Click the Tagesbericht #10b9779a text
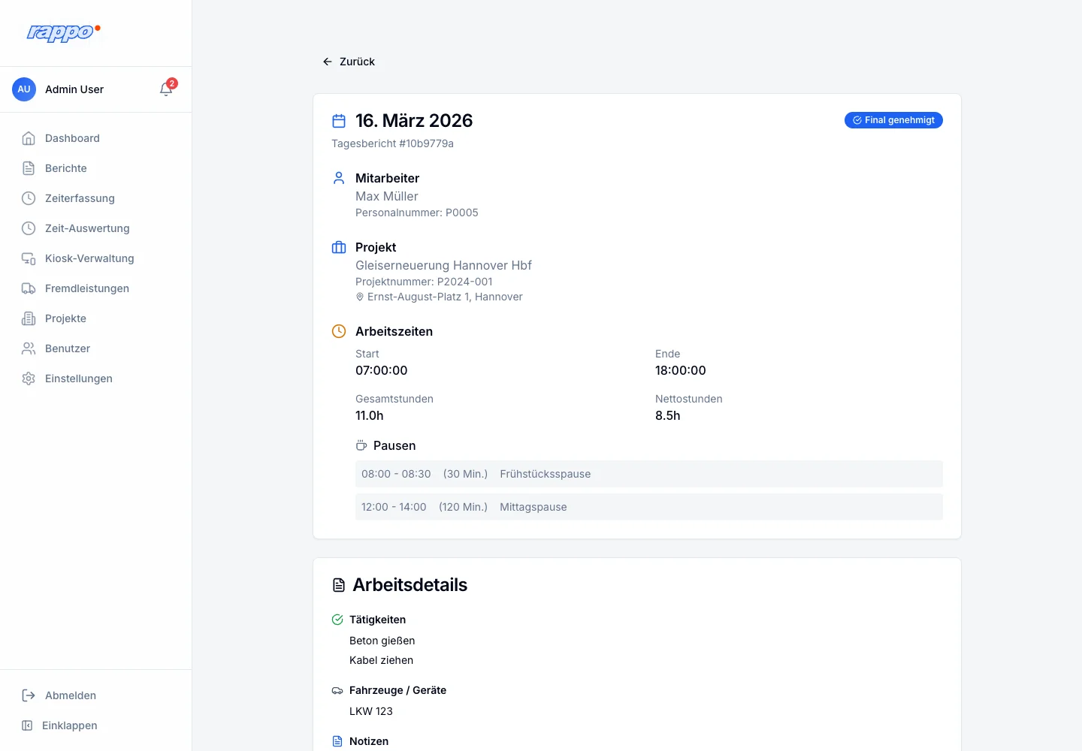The height and width of the screenshot is (751, 1082). coord(392,143)
